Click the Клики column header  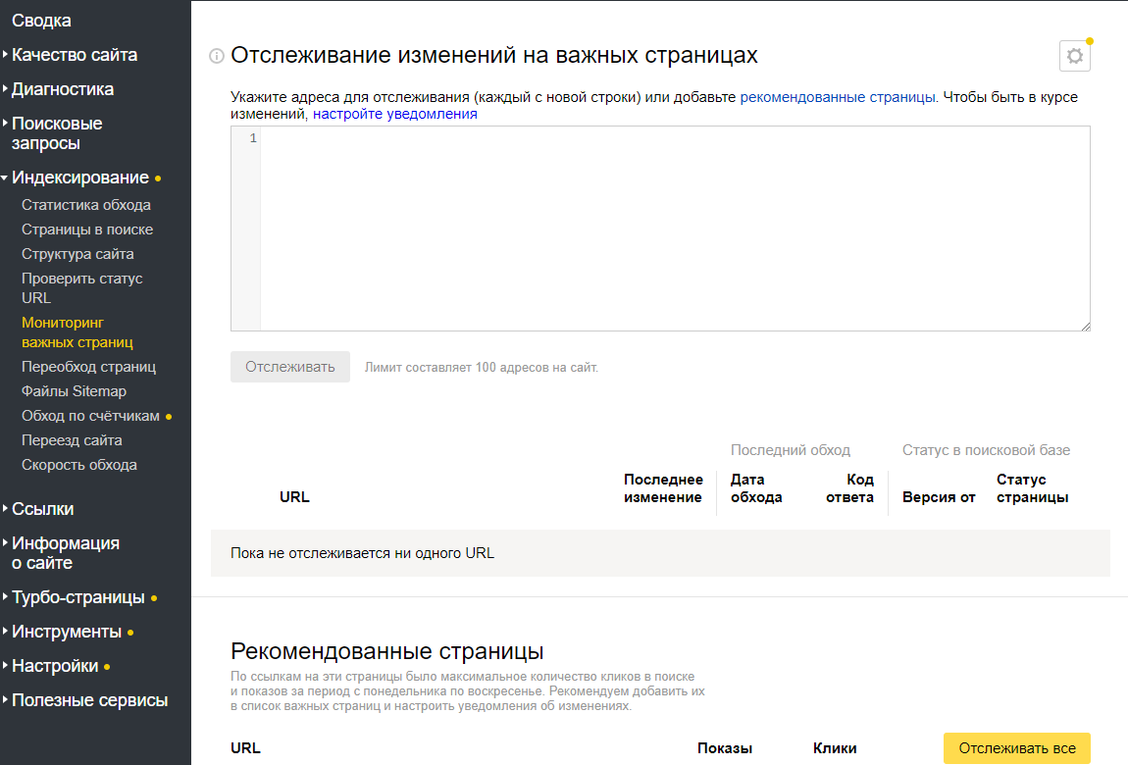click(835, 748)
